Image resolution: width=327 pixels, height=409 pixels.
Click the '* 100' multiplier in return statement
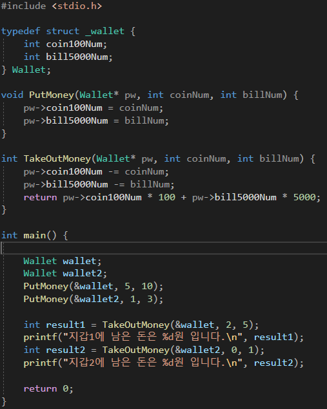pos(161,197)
